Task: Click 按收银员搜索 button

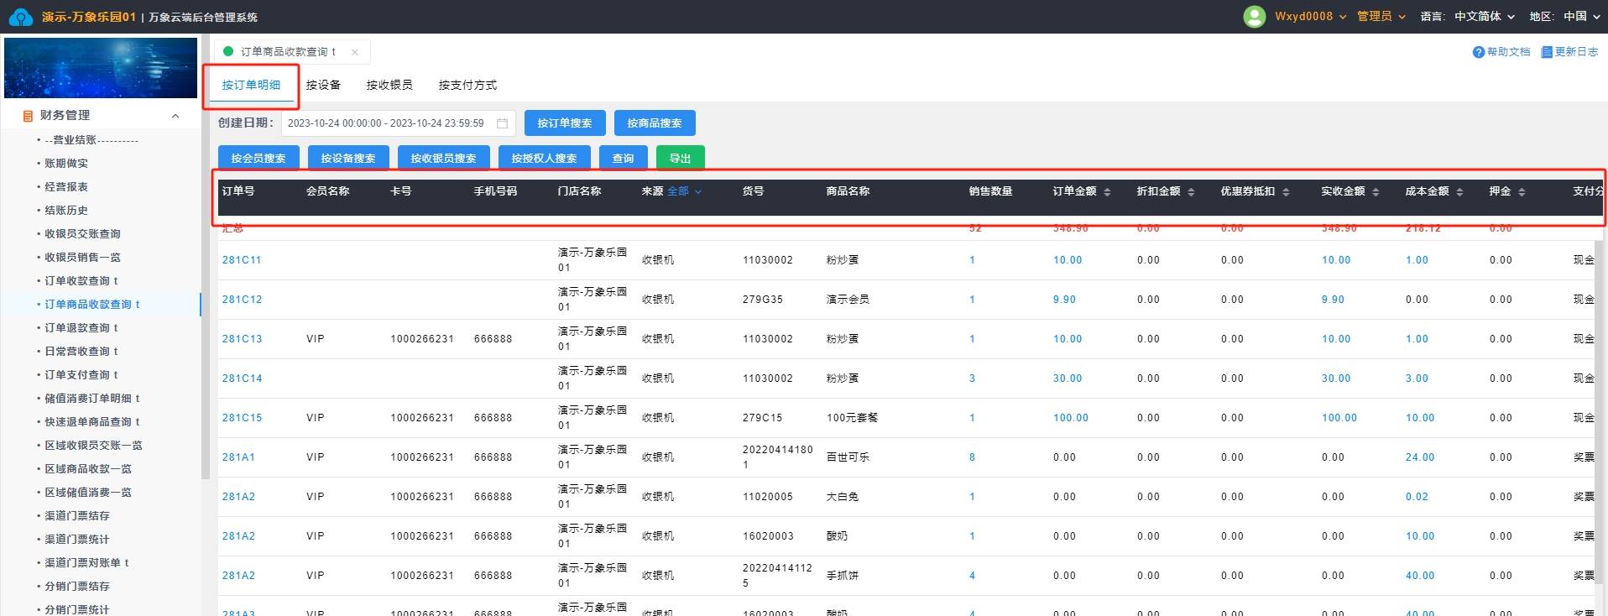Action: 443,158
